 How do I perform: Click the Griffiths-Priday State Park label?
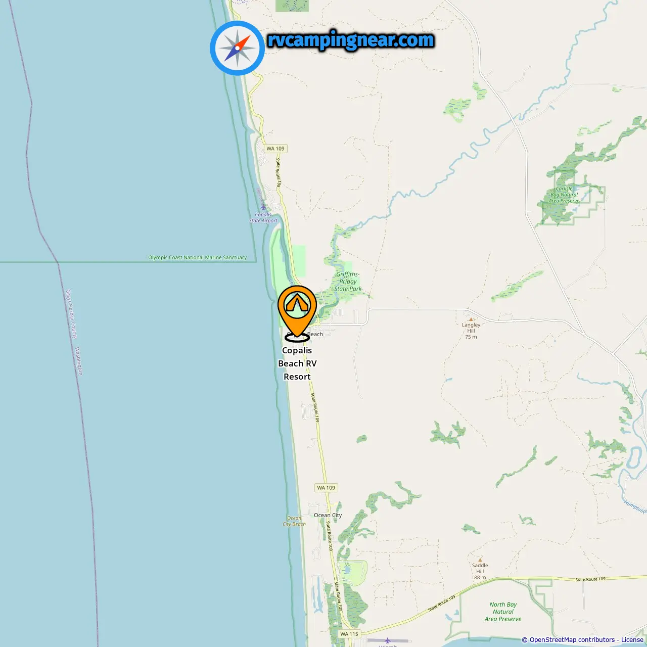pos(348,282)
